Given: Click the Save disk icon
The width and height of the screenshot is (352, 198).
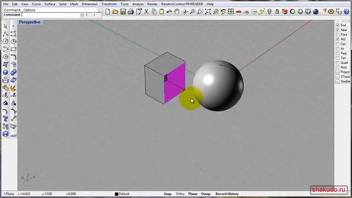Looking at the screenshot, I should tap(123, 12).
